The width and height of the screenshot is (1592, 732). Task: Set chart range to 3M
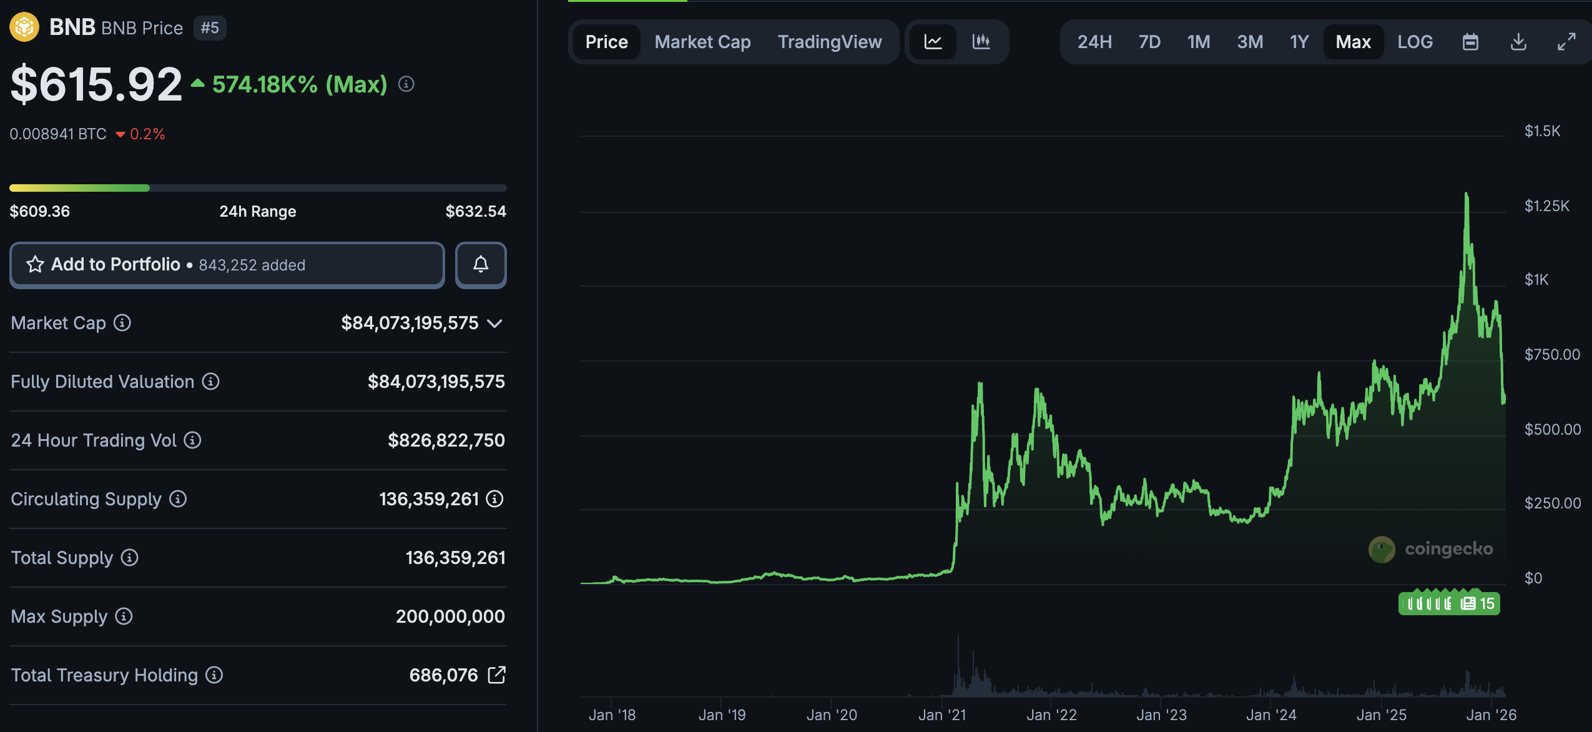click(1250, 42)
